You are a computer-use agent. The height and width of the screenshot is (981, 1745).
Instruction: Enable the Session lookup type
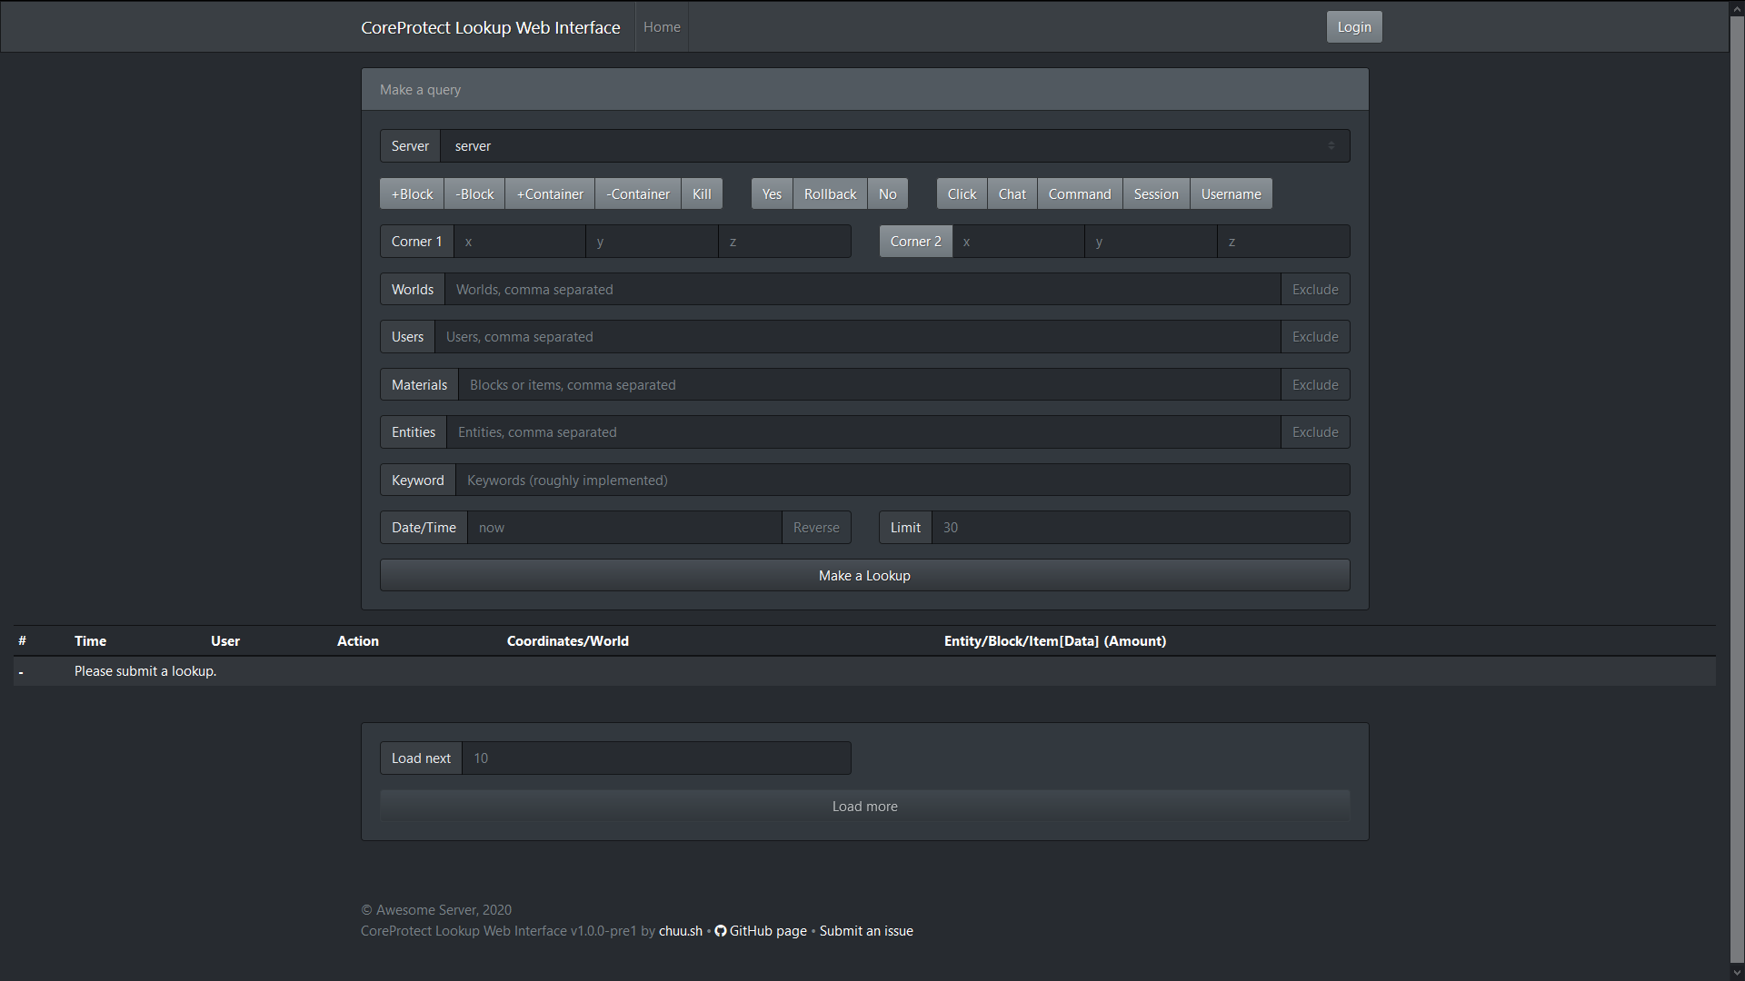coord(1155,194)
